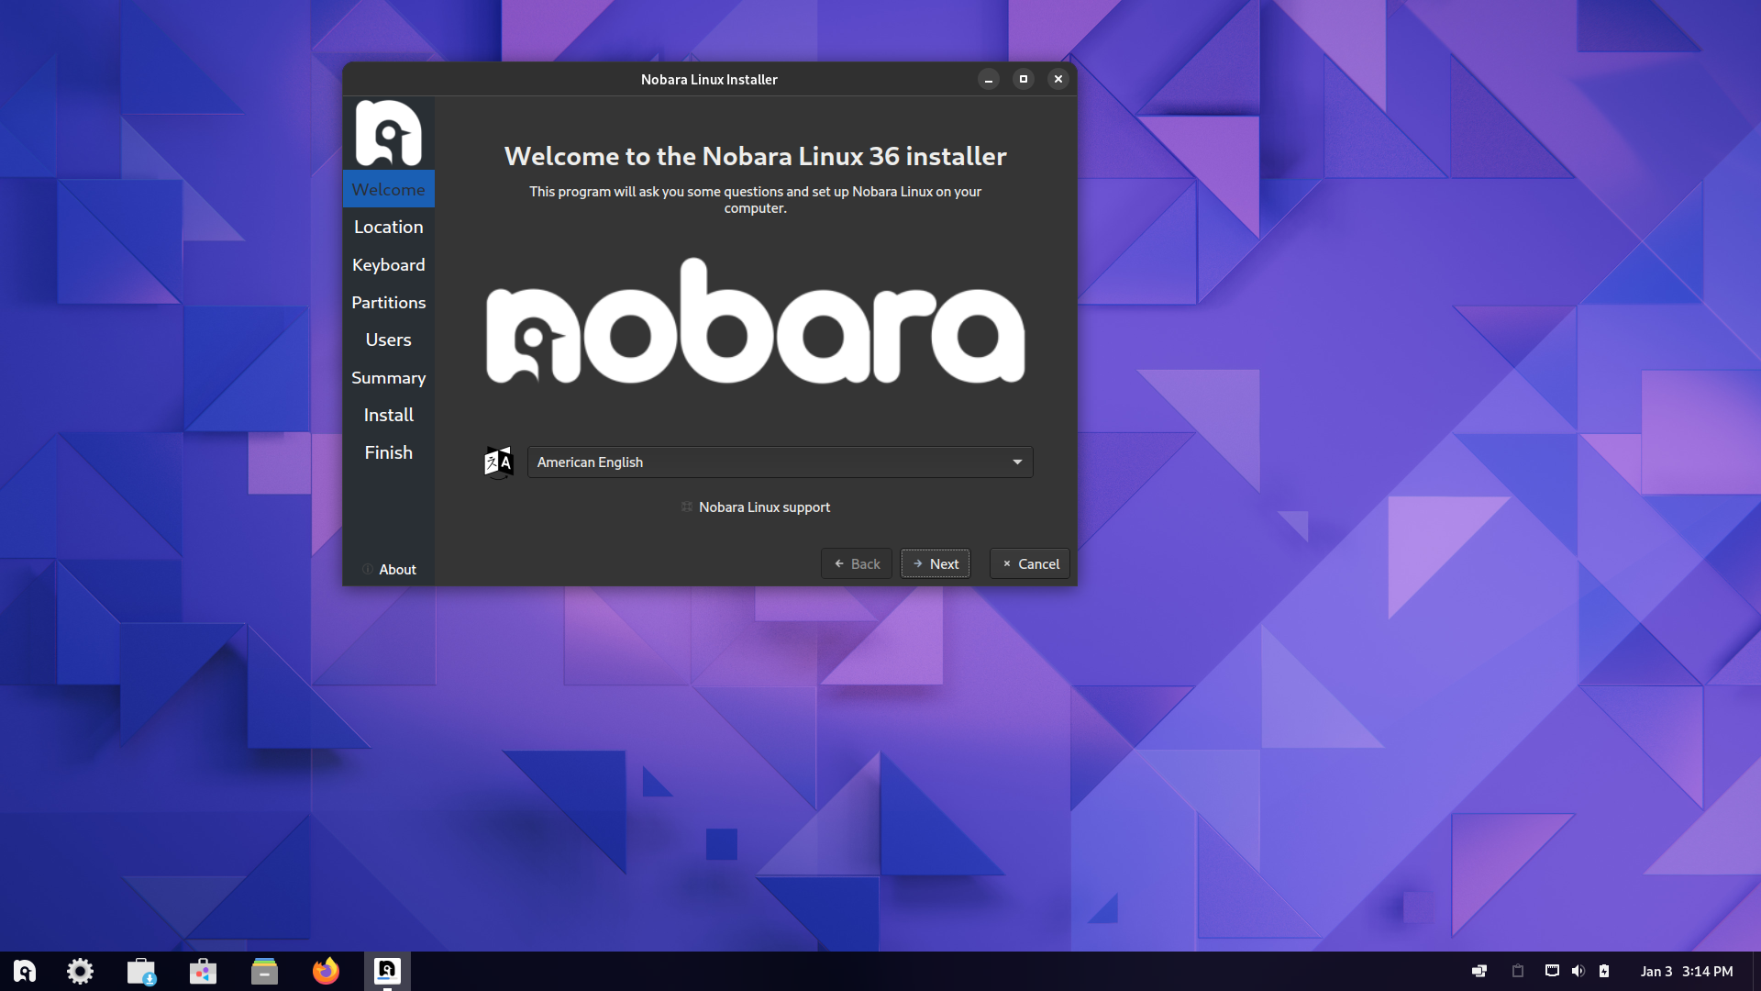Screen dimensions: 1761x991
Task: Click the Nobara logo in installer sidebar
Action: click(388, 133)
